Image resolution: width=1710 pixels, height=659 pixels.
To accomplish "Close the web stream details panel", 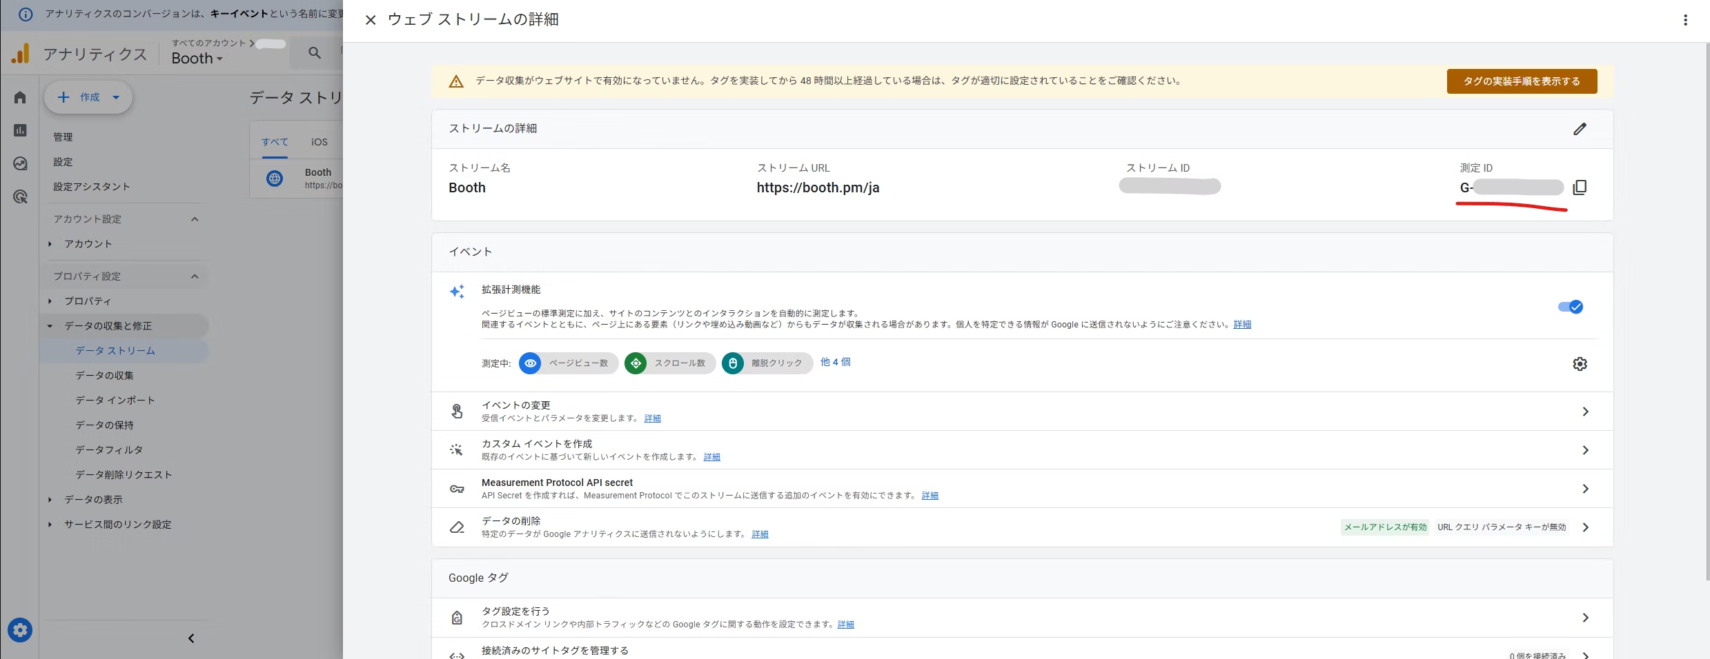I will 371,20.
